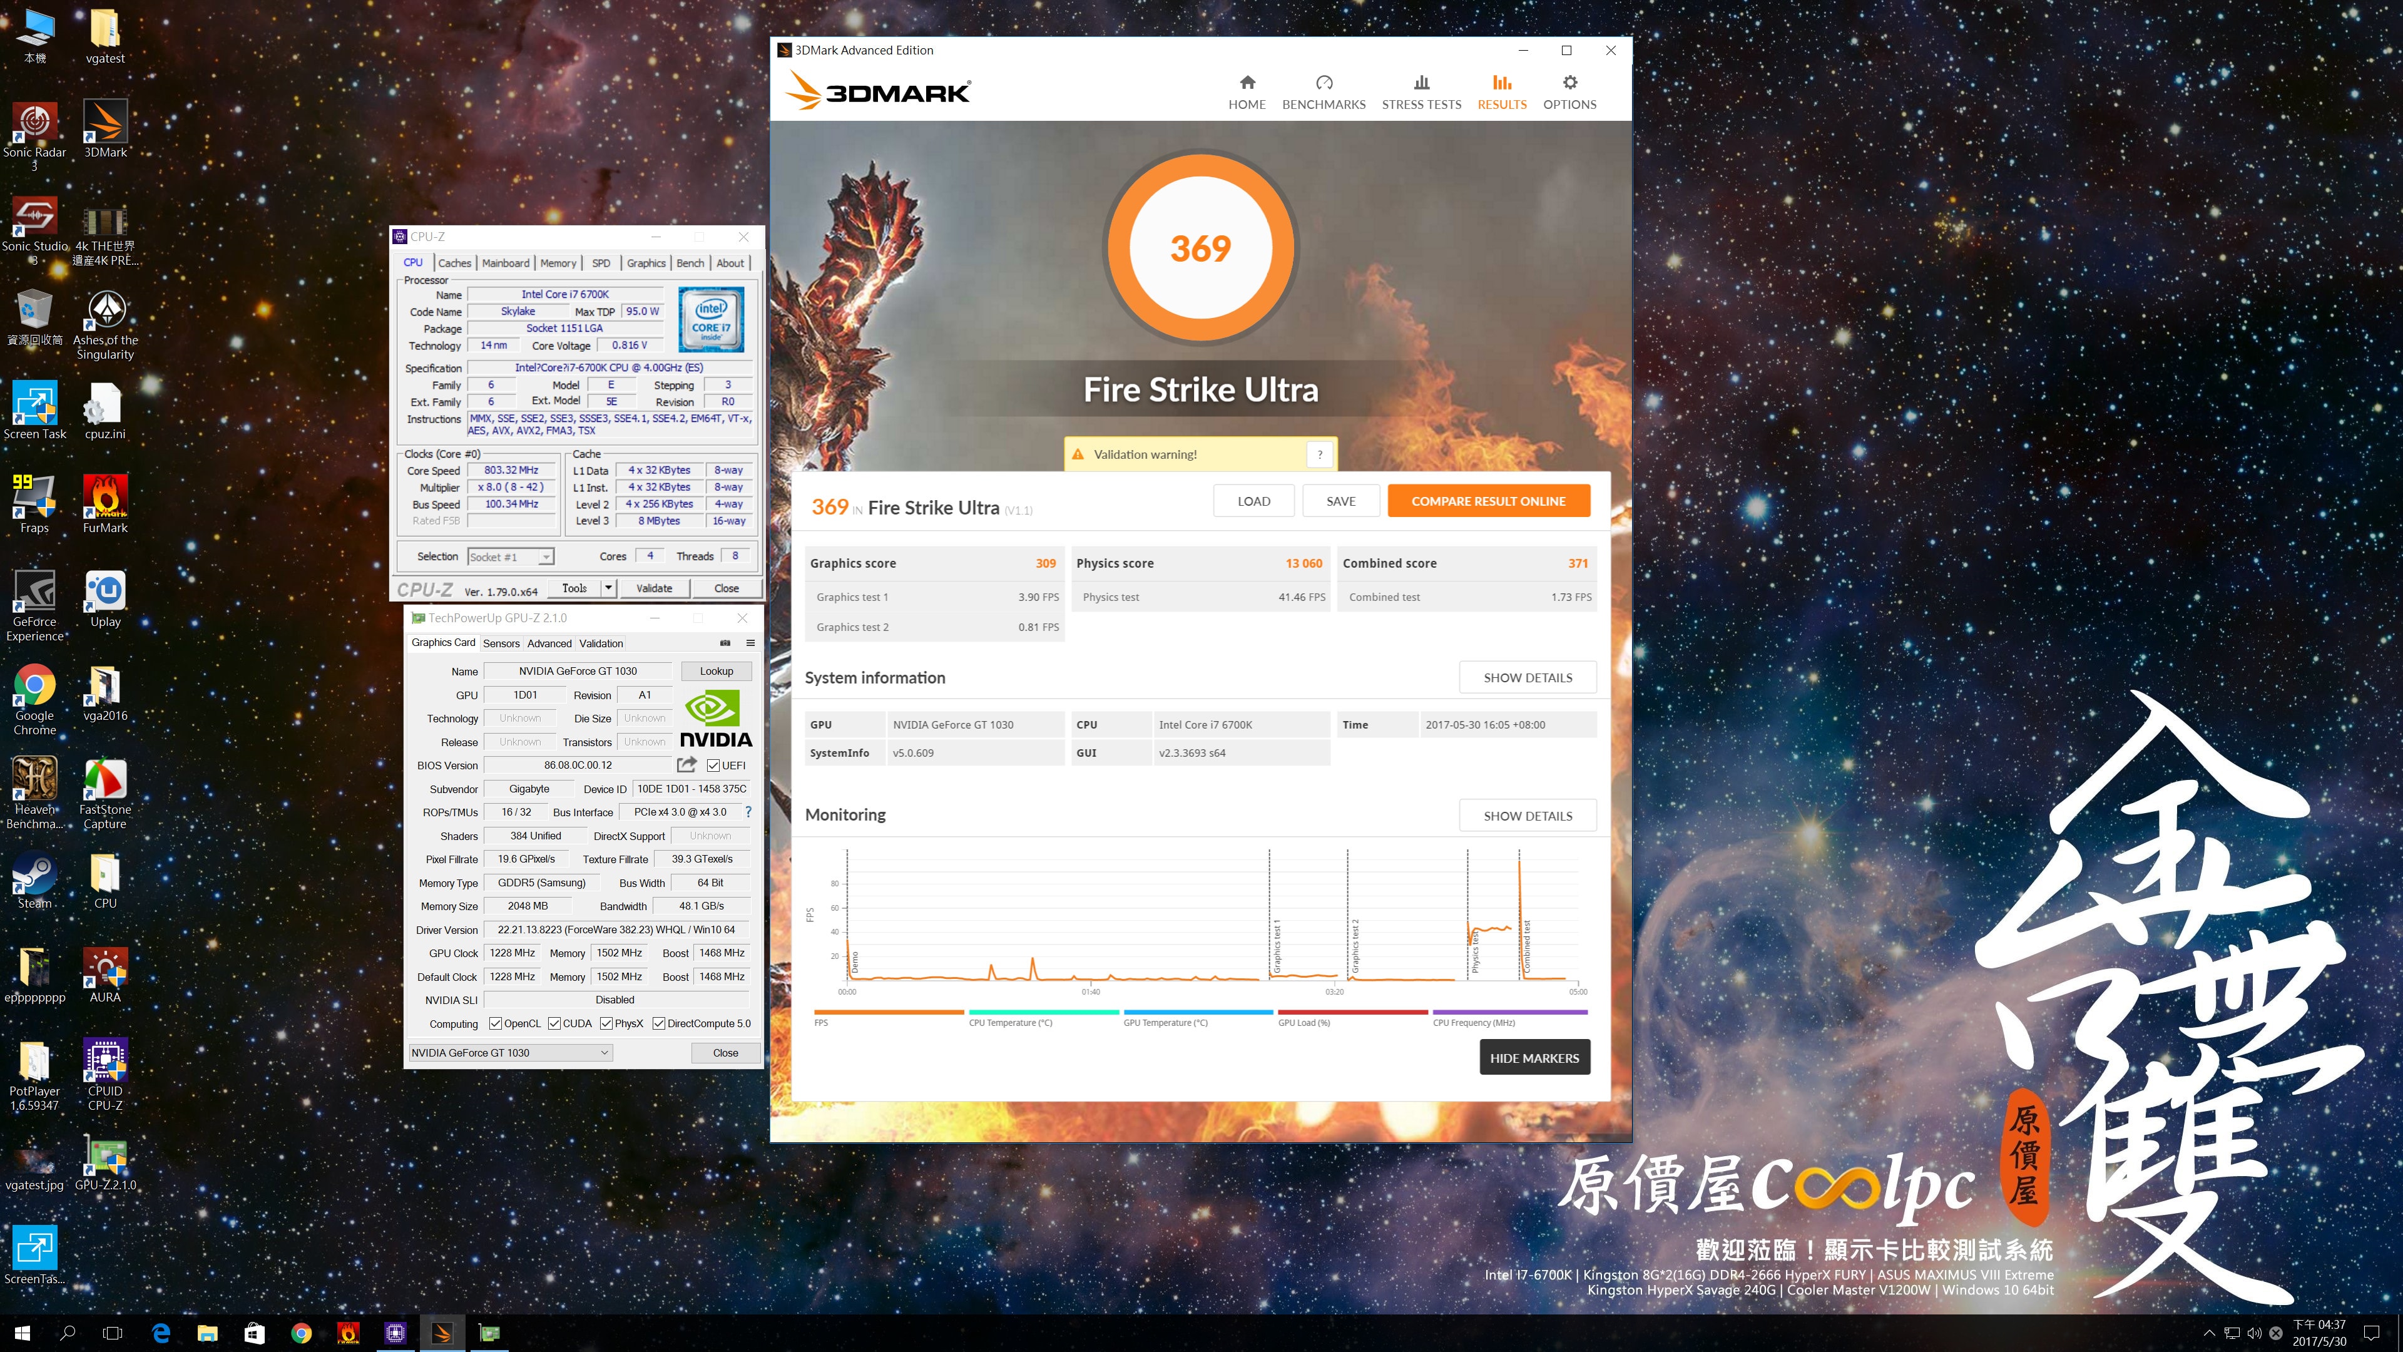Toggle the OpenCL computing checkbox
Screen dimensions: 2403x1352
(x=496, y=1023)
